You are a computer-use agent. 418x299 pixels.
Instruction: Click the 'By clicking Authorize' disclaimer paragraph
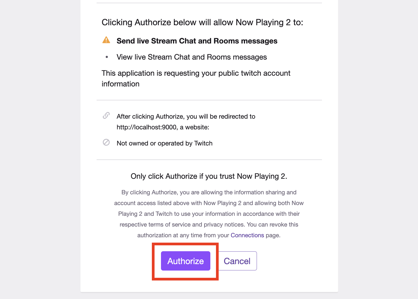pyautogui.click(x=209, y=214)
